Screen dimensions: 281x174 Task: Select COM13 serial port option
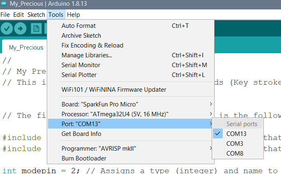pos(237,134)
